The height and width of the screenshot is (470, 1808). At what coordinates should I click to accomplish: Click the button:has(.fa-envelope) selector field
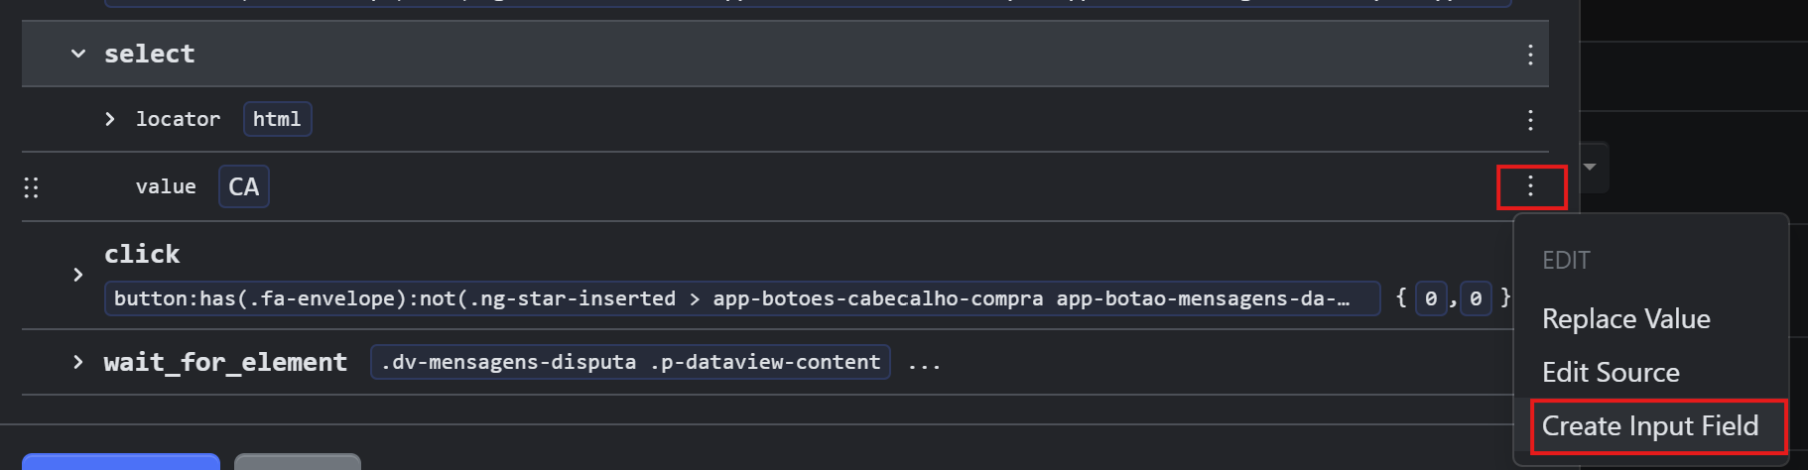[740, 298]
